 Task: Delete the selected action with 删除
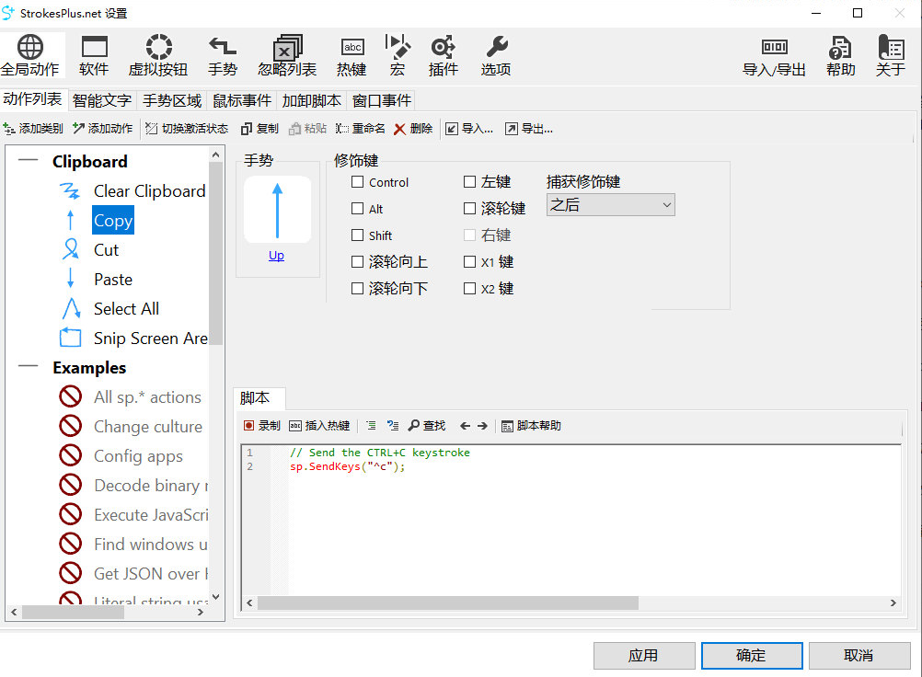412,128
